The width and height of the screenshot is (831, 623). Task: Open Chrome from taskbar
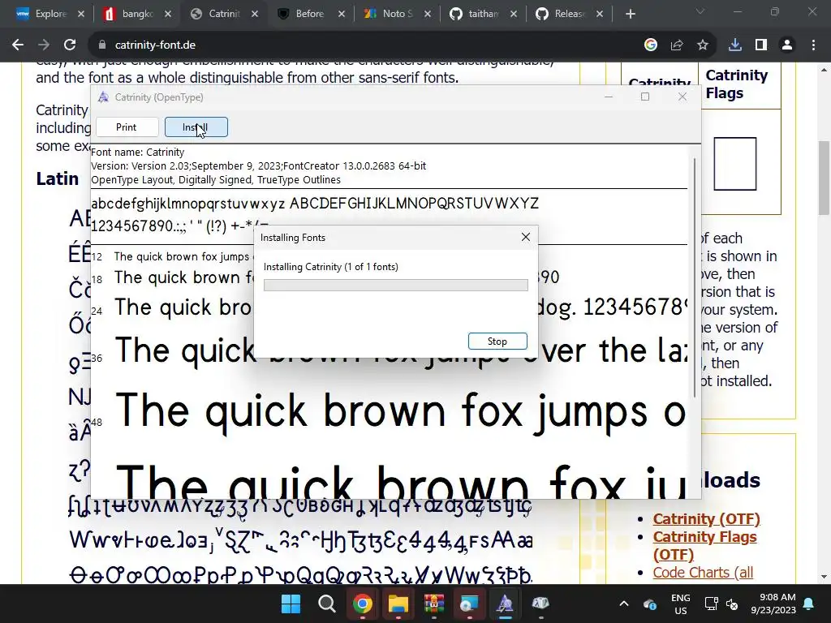pos(363,604)
